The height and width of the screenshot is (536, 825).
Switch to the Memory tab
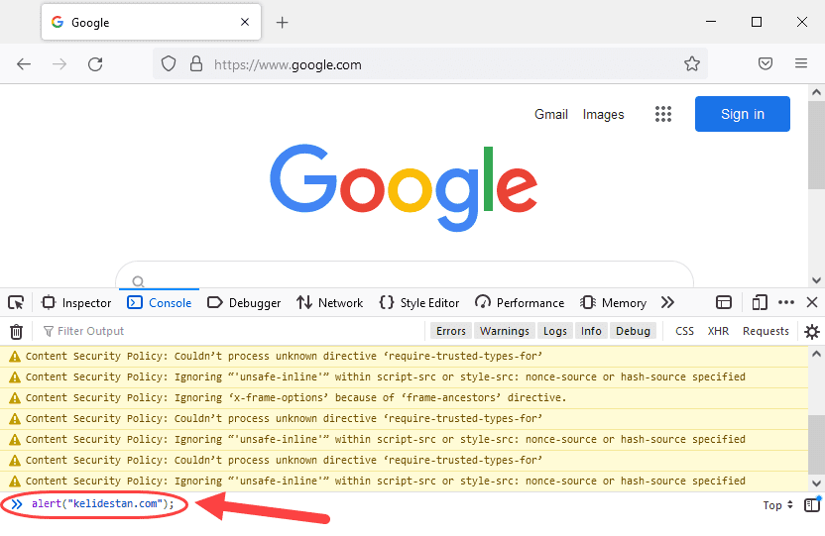[x=613, y=303]
